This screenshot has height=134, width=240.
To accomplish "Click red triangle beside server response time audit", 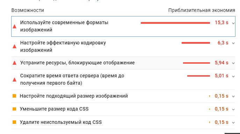I will 15,79.
